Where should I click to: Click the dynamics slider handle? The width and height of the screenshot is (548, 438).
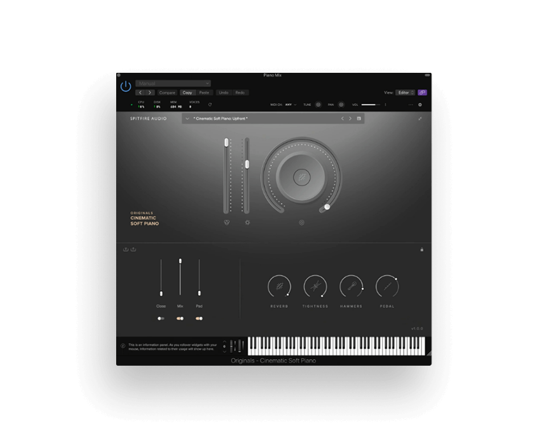pyautogui.click(x=247, y=164)
